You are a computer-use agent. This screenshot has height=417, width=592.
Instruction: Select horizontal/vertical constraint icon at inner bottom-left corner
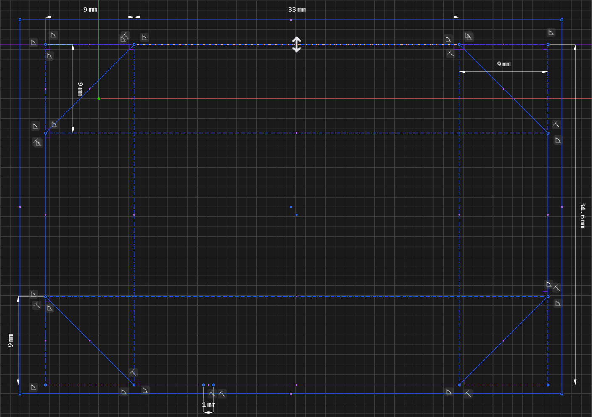click(x=33, y=387)
